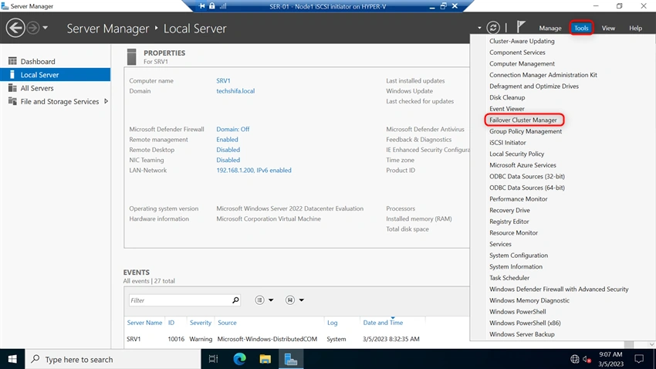Viewport: 656px width, 369px height.
Task: Open Local Security Policy
Action: point(516,154)
